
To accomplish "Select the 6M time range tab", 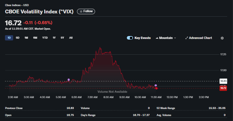I will (x=35, y=38).
